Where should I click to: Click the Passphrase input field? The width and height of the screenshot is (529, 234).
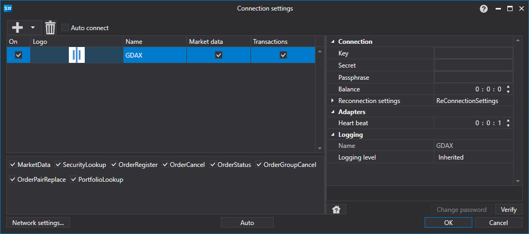[473, 78]
